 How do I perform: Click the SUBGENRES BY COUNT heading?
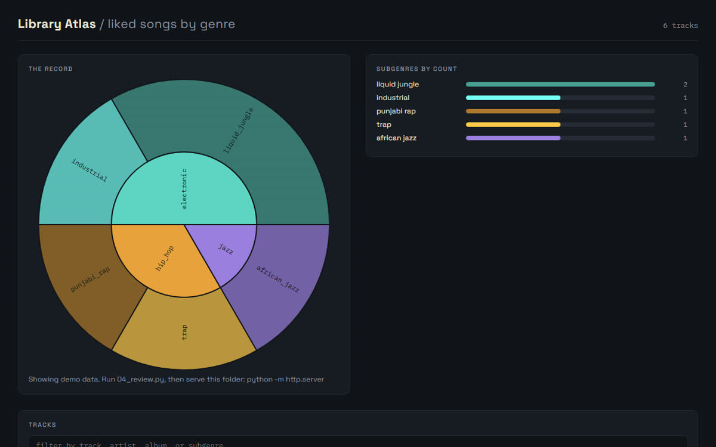coord(416,69)
